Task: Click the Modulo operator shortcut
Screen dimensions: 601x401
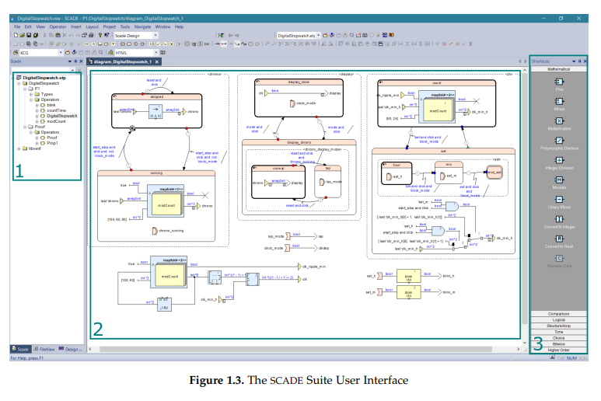Action: [x=558, y=183]
